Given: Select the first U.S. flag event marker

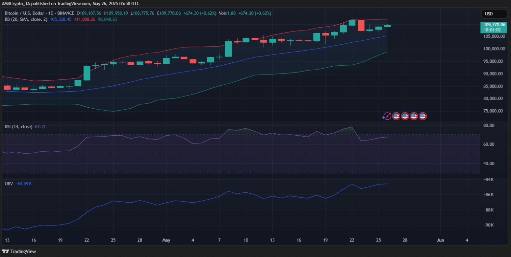Looking at the screenshot, I should coord(396,116).
